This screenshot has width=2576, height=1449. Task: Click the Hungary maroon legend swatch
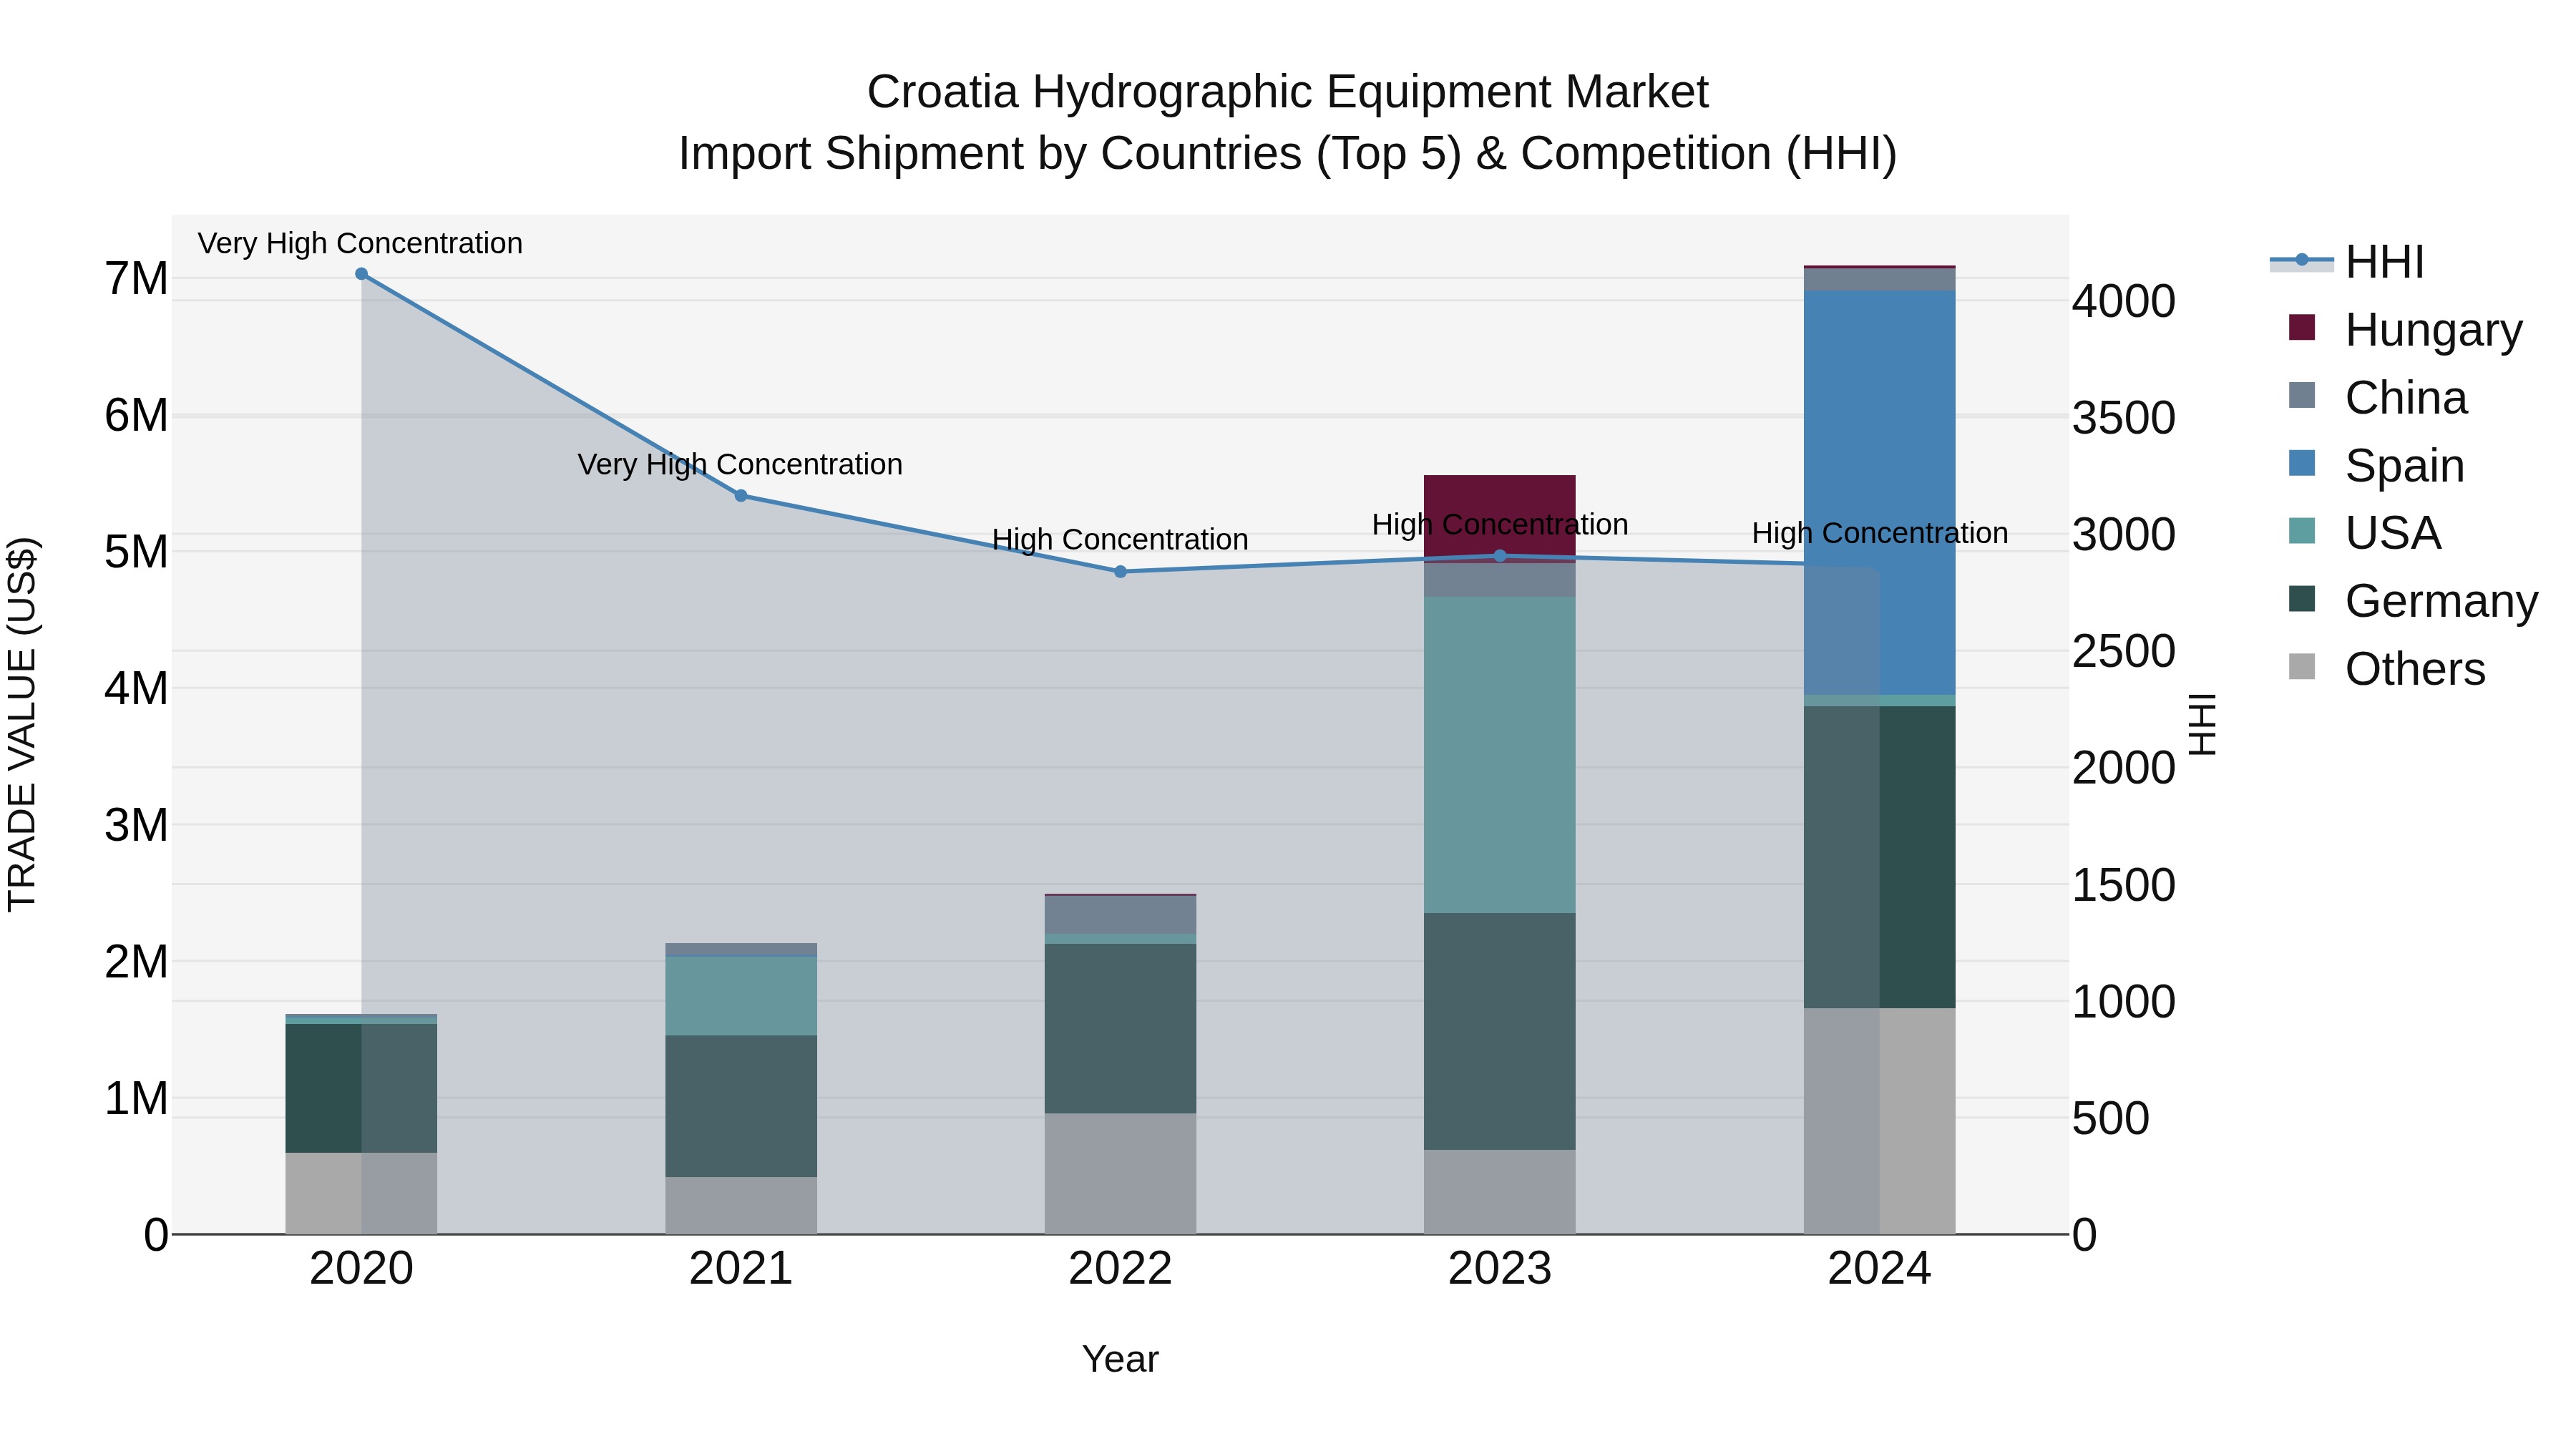click(x=2302, y=328)
